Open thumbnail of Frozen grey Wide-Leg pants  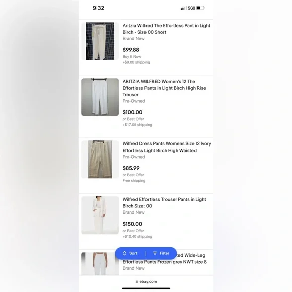click(x=100, y=264)
